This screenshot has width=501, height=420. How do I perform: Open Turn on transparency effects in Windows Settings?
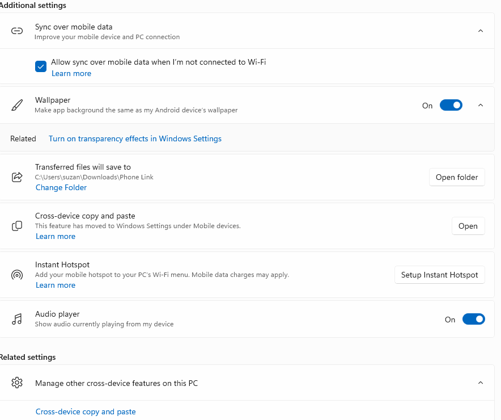(135, 139)
